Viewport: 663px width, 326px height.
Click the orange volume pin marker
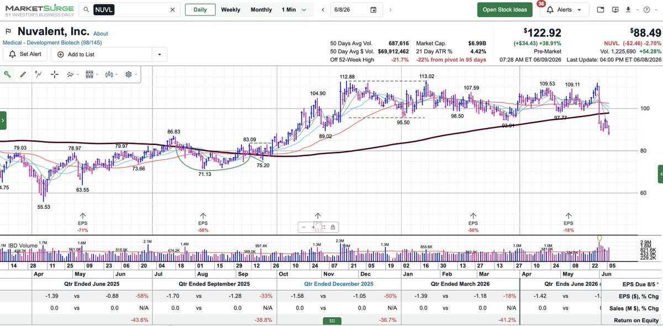(599, 239)
